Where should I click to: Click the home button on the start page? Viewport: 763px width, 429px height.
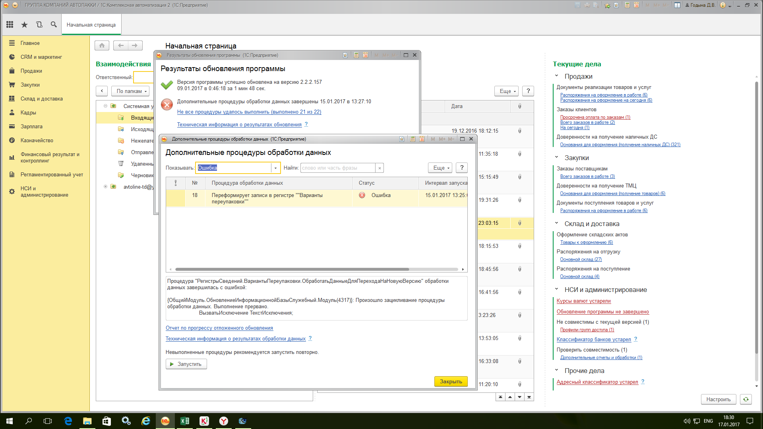102,45
